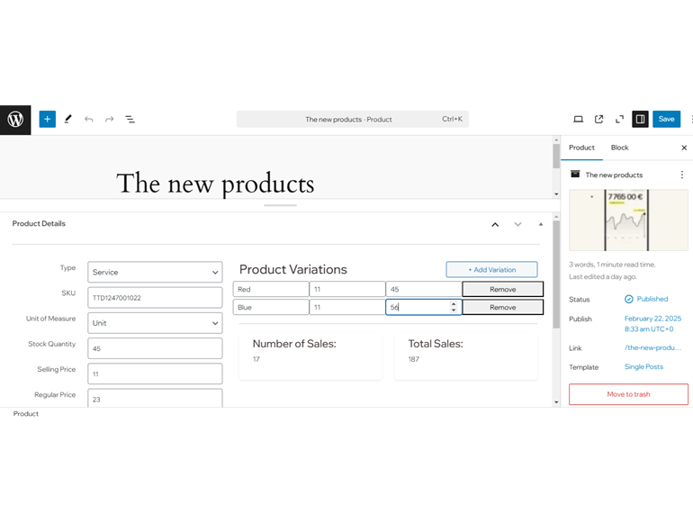Click Move to trash button
The height and width of the screenshot is (522, 693).
[628, 394]
